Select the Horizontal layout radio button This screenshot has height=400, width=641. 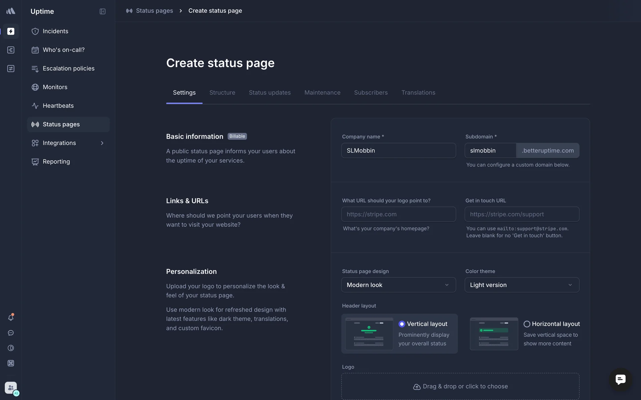point(527,324)
